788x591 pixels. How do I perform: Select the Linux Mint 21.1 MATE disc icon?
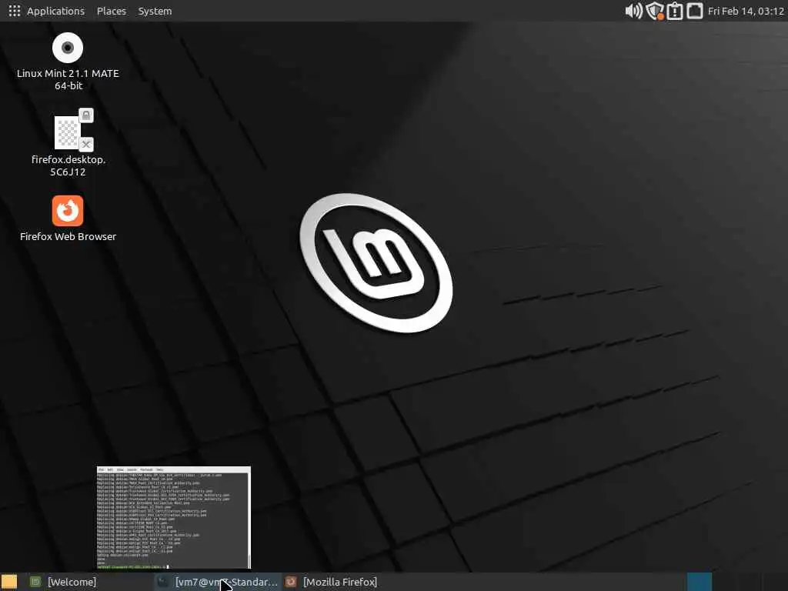(x=68, y=48)
